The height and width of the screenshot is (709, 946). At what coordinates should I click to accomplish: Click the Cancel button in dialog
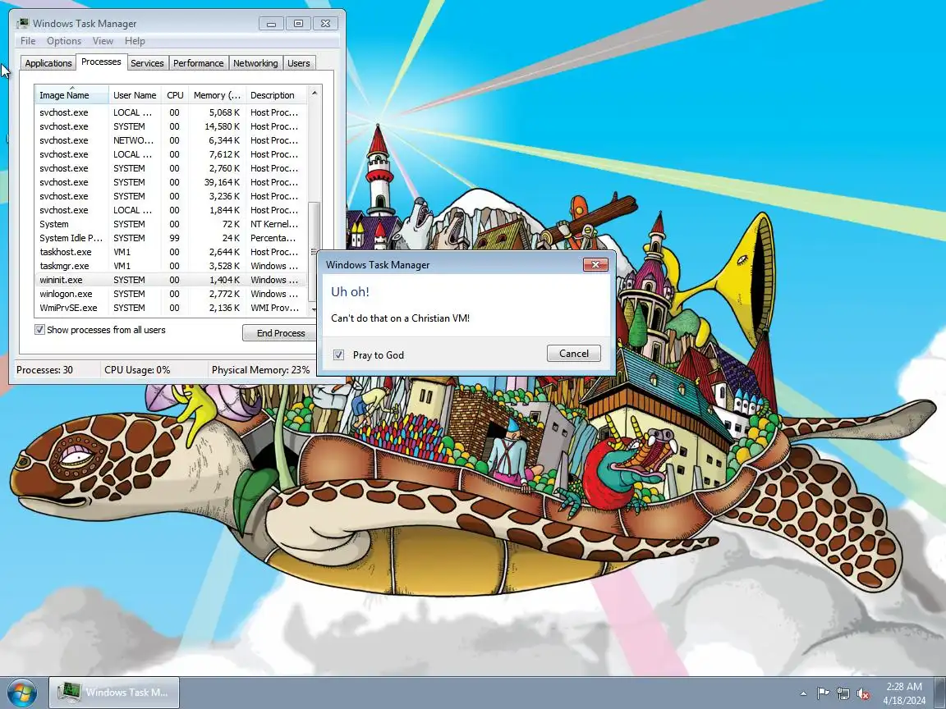click(574, 354)
